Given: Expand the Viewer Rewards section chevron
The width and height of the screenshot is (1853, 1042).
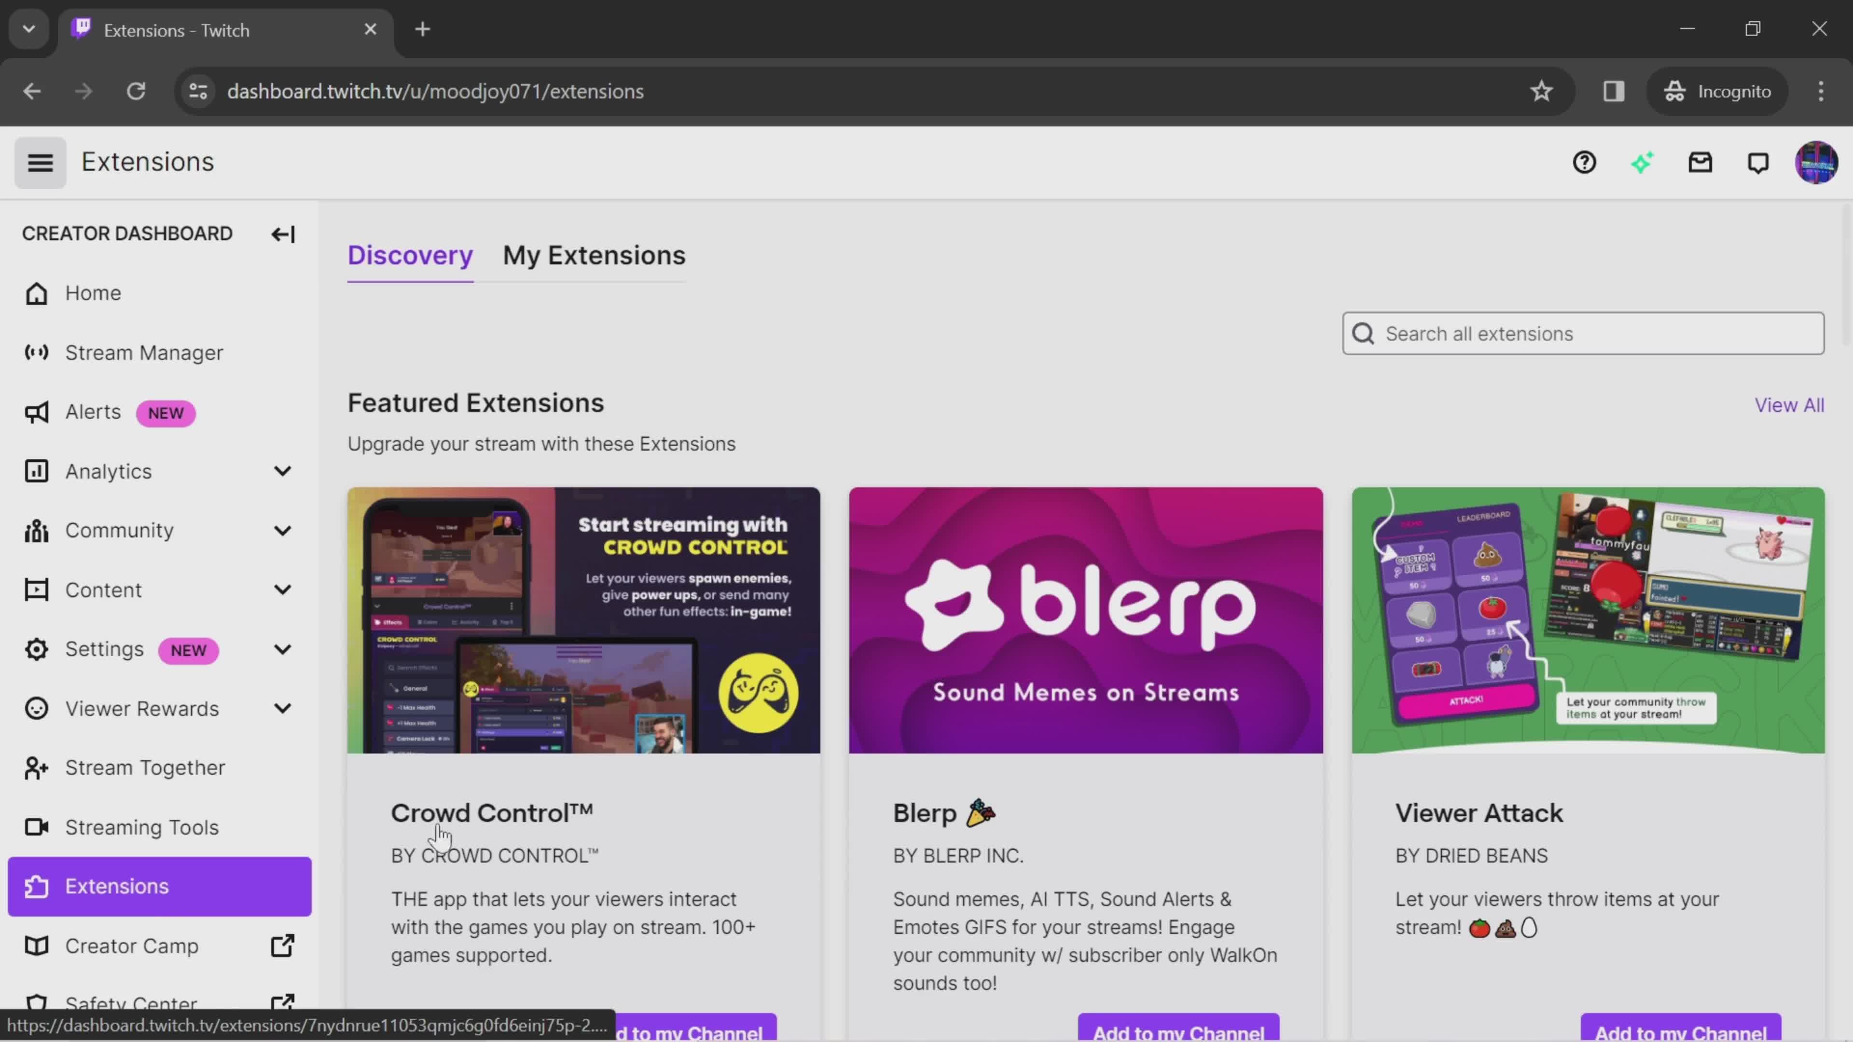Looking at the screenshot, I should click(x=283, y=708).
